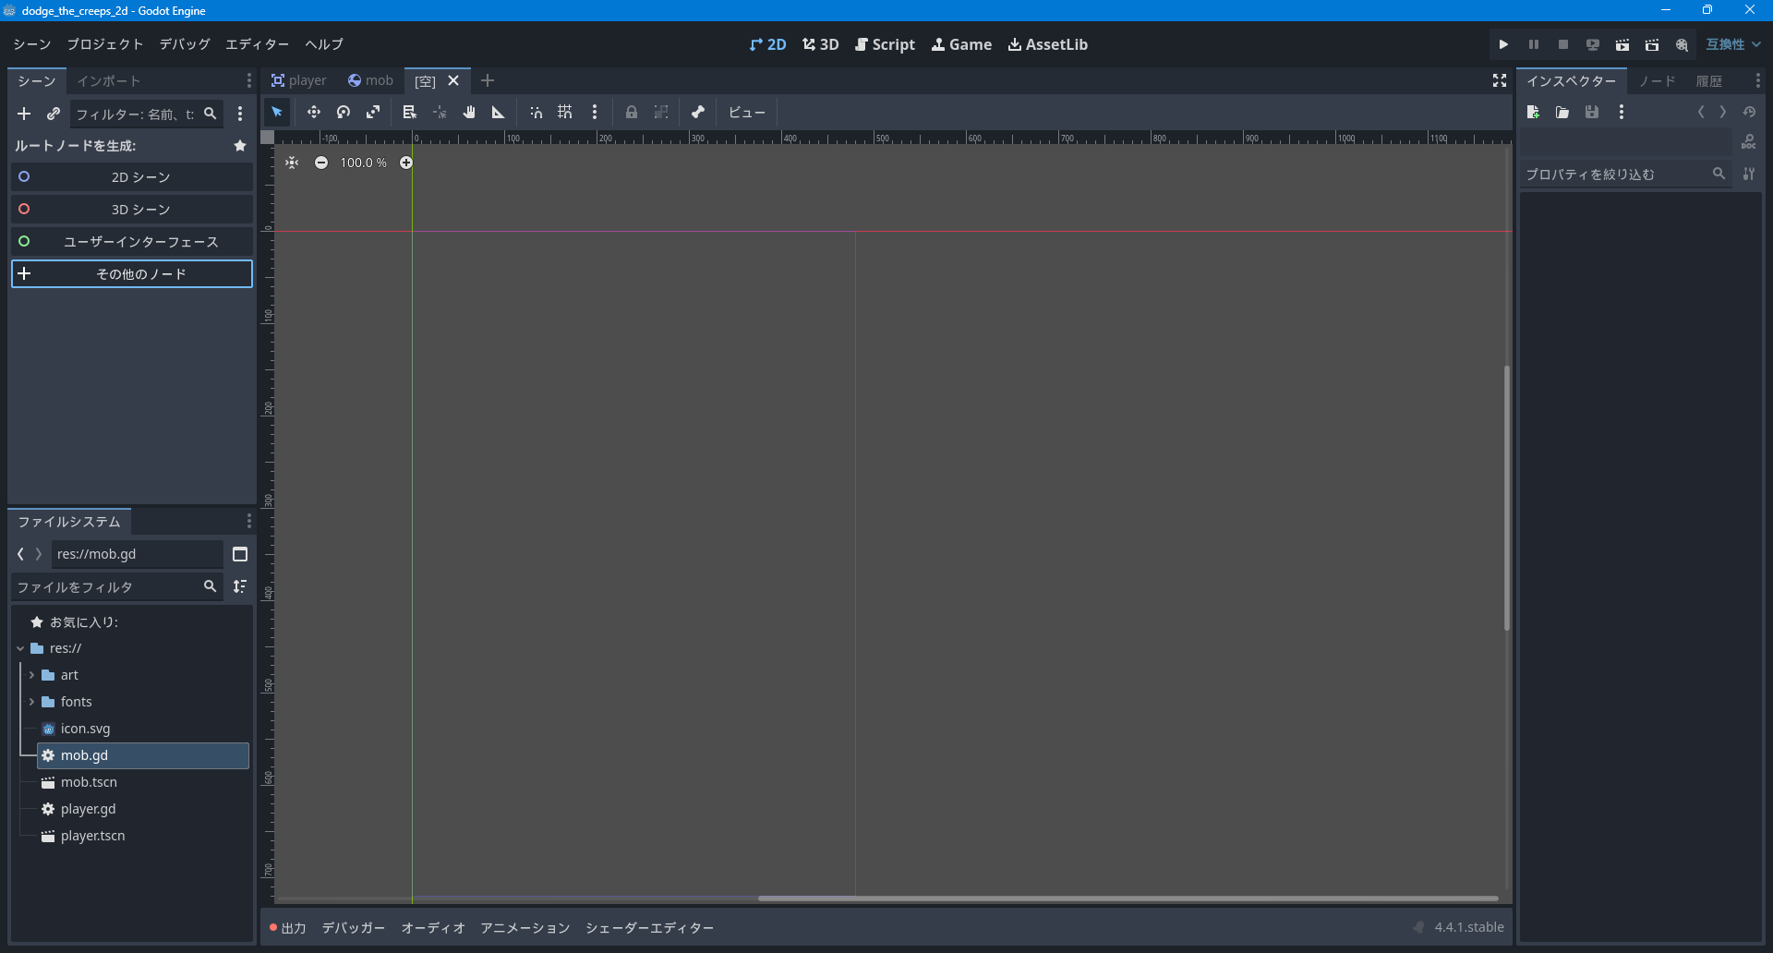1773x953 pixels.
Task: Focus the ファイルをフィルタ search field
Action: pyautogui.click(x=118, y=586)
